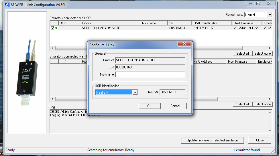Image resolution: width=279 pixels, height=156 pixels.
Task: Click the Host Firmware header in TCP/IP list
Action: pyautogui.click(x=241, y=62)
